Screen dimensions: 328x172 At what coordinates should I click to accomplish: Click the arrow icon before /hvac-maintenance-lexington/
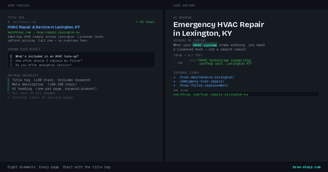174,77
